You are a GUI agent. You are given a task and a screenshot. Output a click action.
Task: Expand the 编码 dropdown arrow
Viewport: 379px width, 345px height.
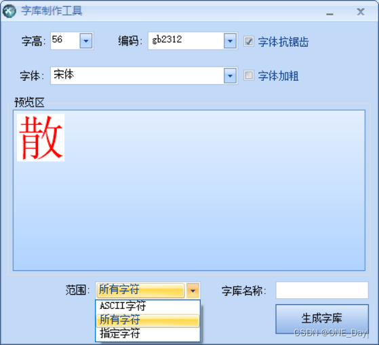click(x=230, y=41)
